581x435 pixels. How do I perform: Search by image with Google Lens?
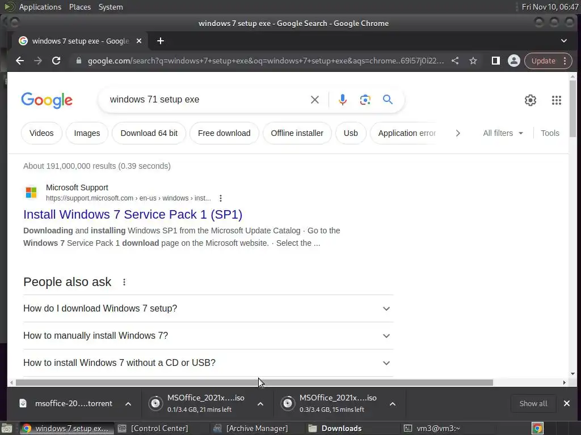tap(365, 100)
